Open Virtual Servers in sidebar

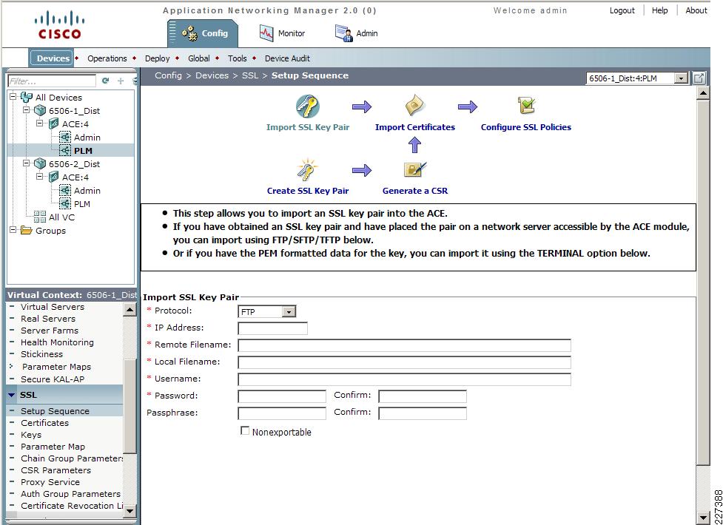point(53,307)
